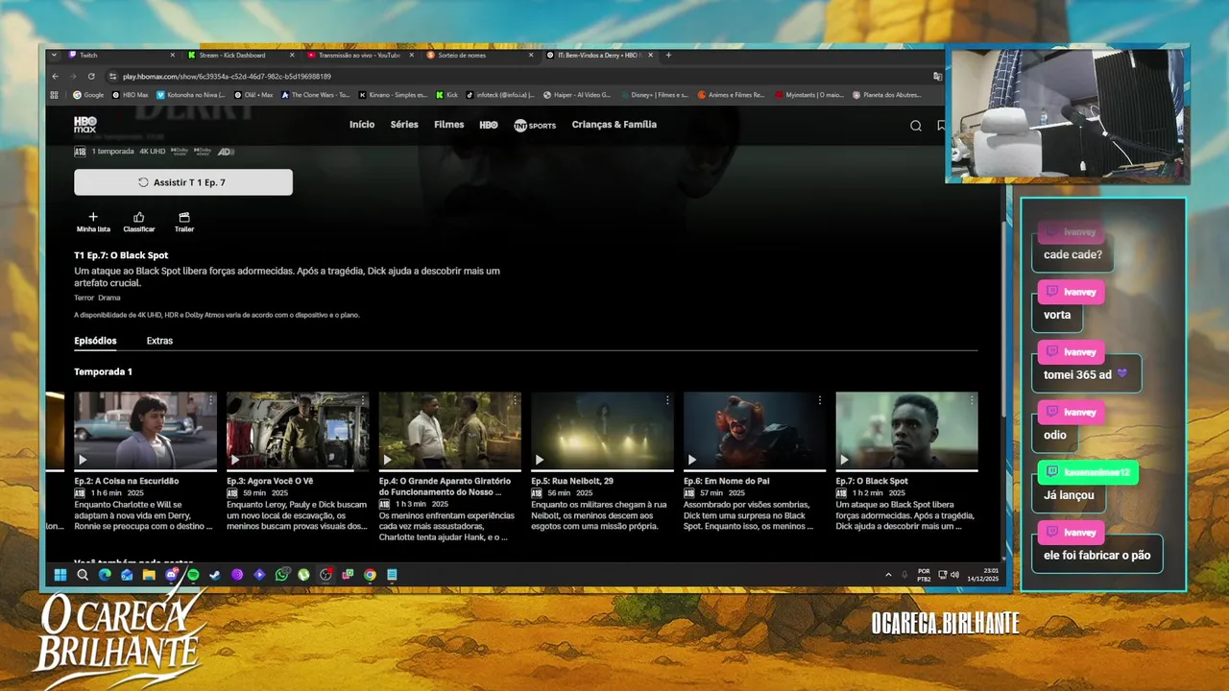1229x691 pixels.
Task: Switch to Stream - Kick Dashboard tab
Action: 240,55
